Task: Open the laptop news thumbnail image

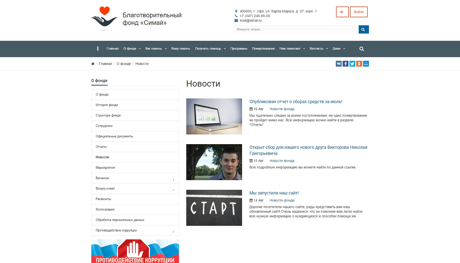Action: coord(214,116)
